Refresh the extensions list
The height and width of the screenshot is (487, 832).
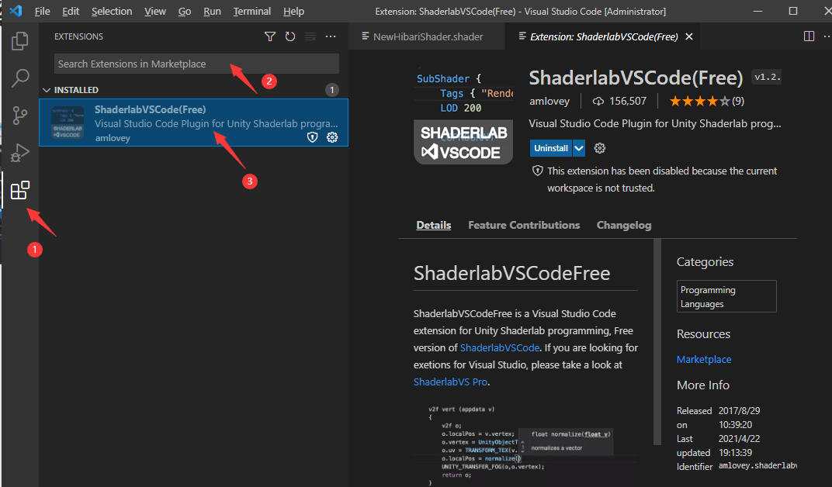[x=289, y=36]
